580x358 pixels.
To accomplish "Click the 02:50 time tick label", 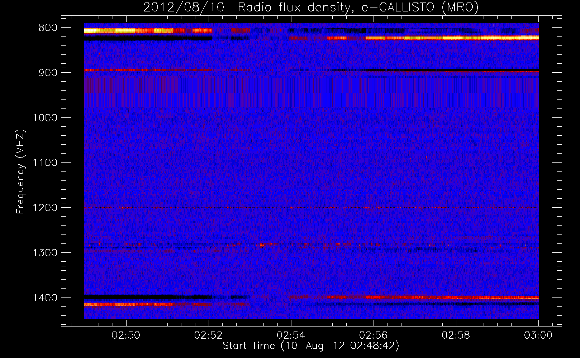I will point(126,335).
